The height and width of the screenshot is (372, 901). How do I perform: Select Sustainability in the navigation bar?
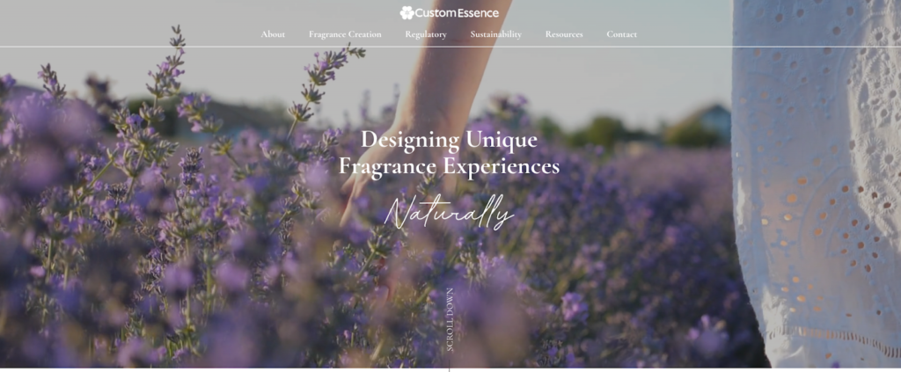click(496, 34)
